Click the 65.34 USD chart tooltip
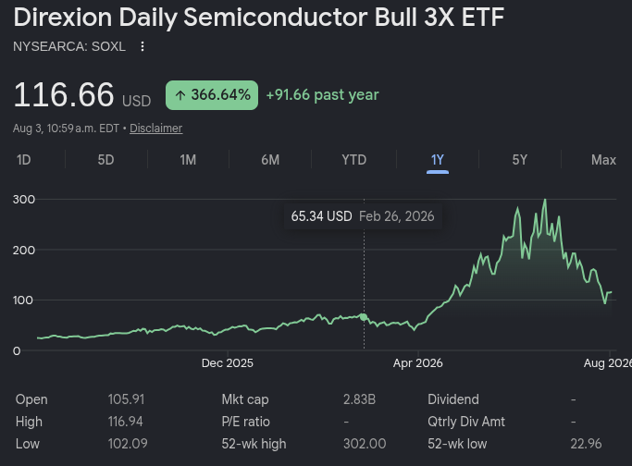The width and height of the screenshot is (632, 466). pyautogui.click(x=363, y=216)
